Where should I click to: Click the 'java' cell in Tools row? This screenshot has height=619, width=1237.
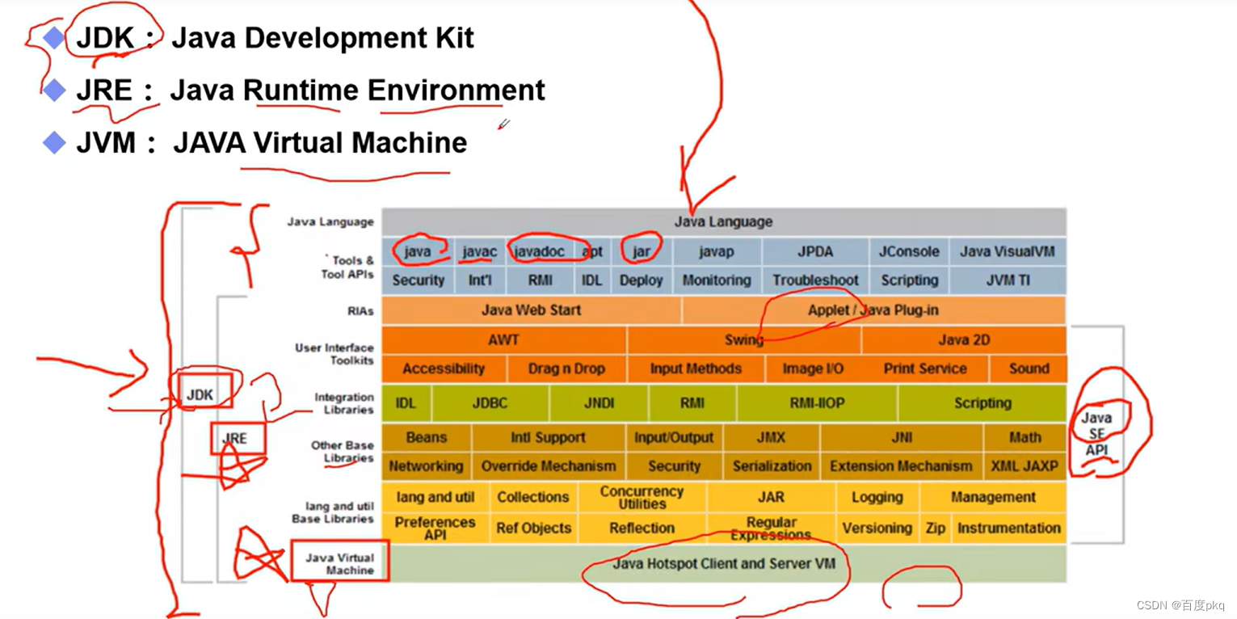pos(418,251)
